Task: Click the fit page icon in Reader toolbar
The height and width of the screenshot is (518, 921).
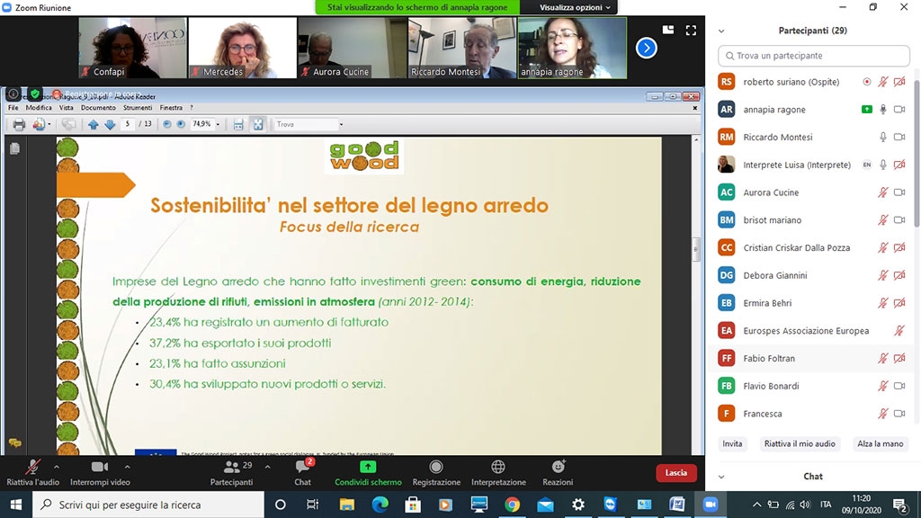Action: pyautogui.click(x=258, y=124)
